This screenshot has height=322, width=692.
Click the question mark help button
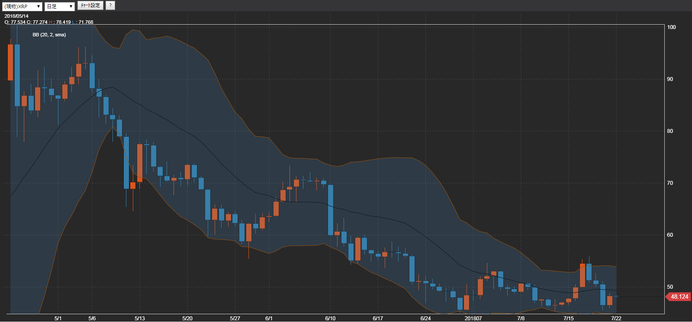[x=110, y=6]
